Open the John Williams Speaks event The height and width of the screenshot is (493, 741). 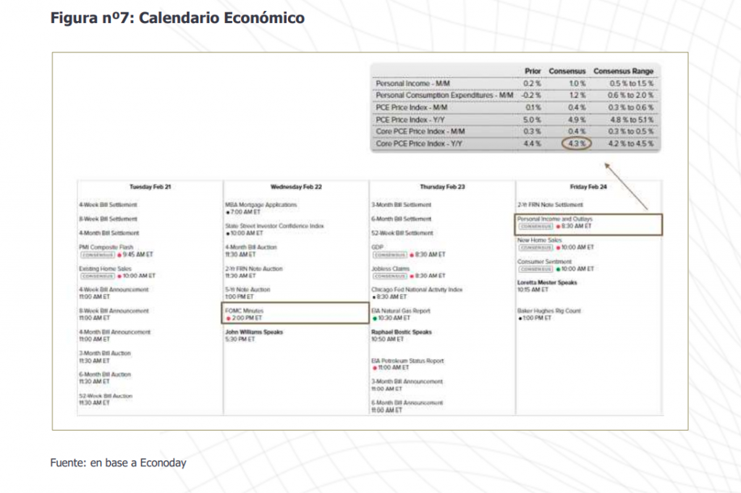(254, 332)
